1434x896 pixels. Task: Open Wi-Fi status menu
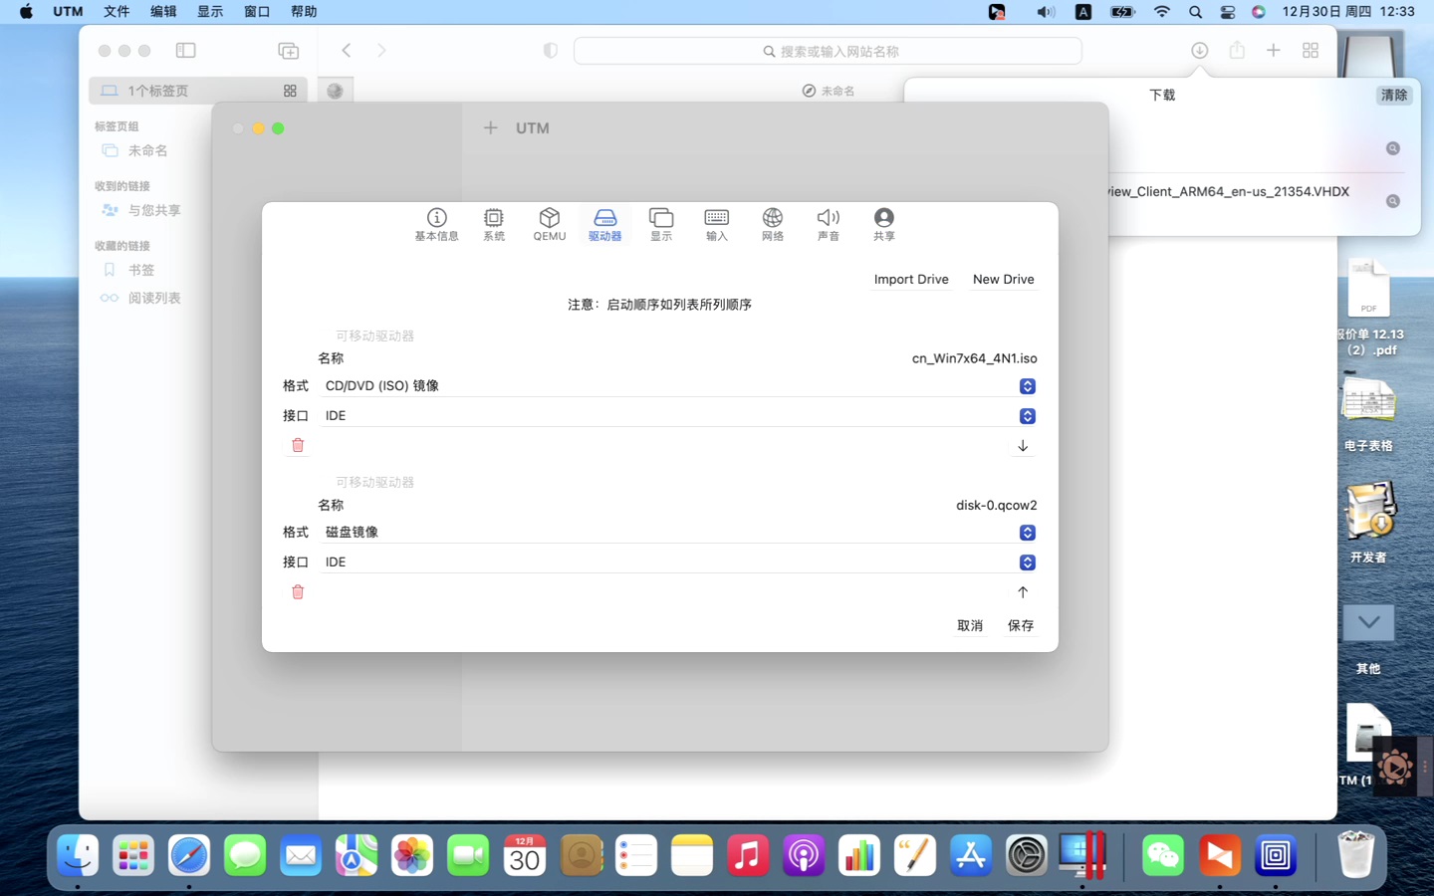coord(1162,12)
